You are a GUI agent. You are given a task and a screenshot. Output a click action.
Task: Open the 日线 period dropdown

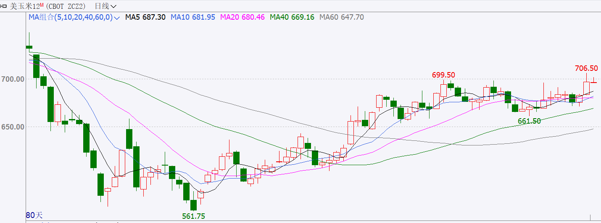(x=106, y=6)
